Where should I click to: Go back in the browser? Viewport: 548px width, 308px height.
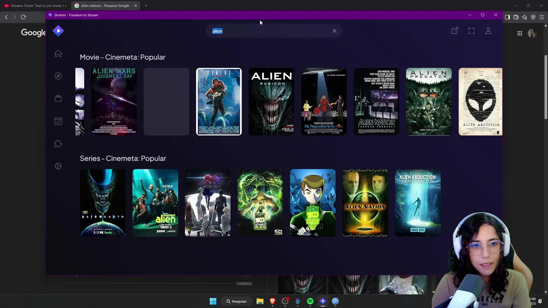(x=6, y=17)
